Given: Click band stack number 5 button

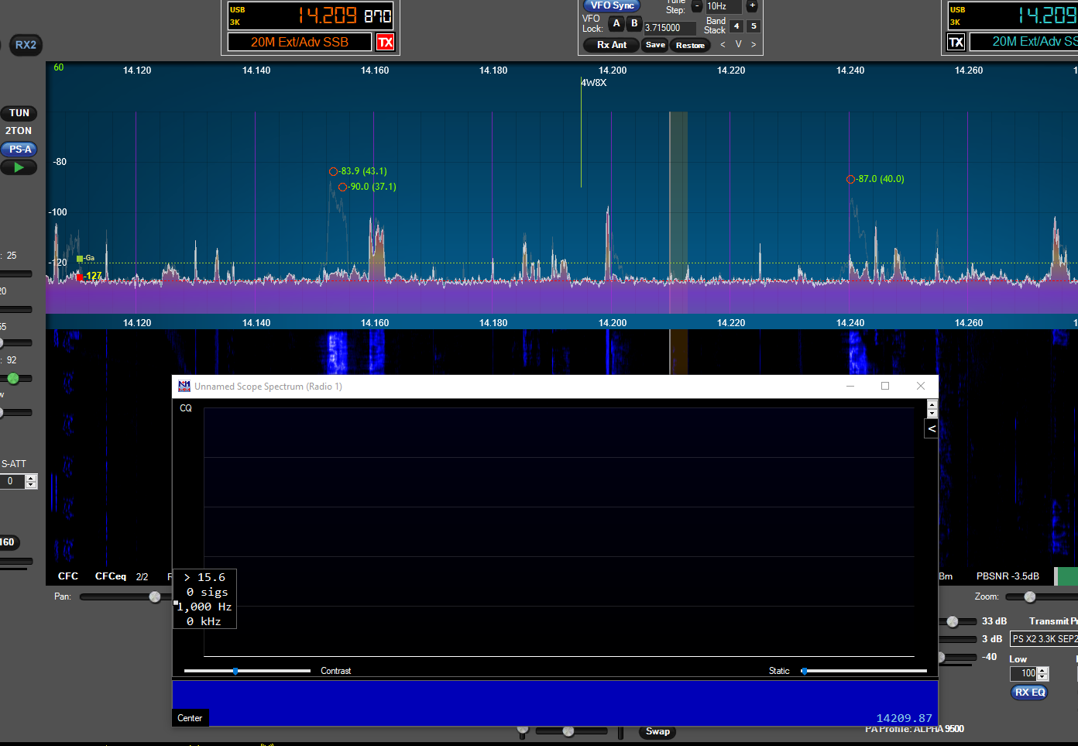Looking at the screenshot, I should tap(754, 26).
